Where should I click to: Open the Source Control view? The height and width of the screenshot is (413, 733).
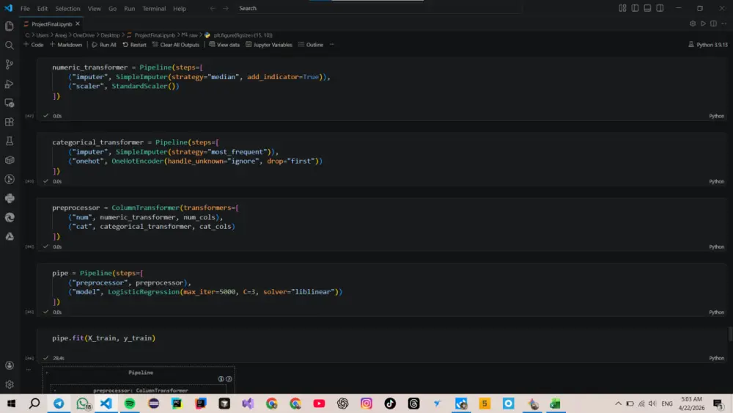(x=10, y=65)
